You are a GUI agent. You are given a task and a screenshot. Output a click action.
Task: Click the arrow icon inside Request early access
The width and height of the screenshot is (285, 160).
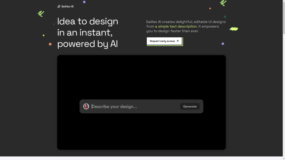pyautogui.click(x=177, y=41)
